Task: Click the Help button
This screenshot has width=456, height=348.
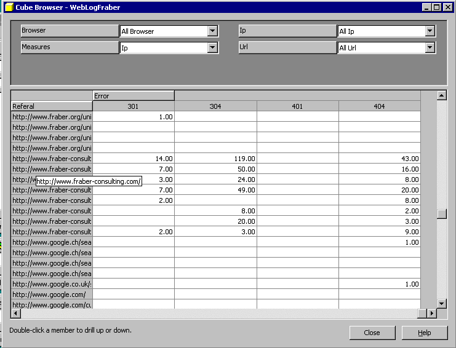Action: click(x=424, y=333)
